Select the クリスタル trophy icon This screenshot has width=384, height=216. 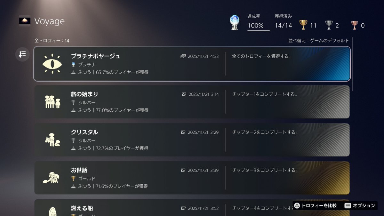tap(52, 140)
